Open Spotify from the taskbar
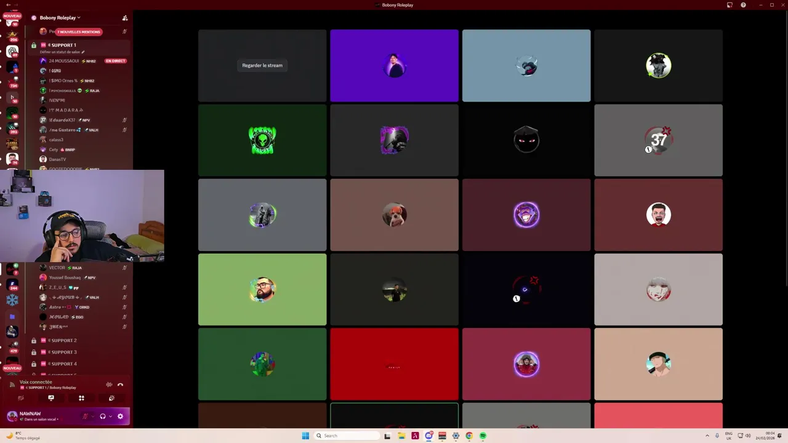Image resolution: width=788 pixels, height=443 pixels. (483, 436)
